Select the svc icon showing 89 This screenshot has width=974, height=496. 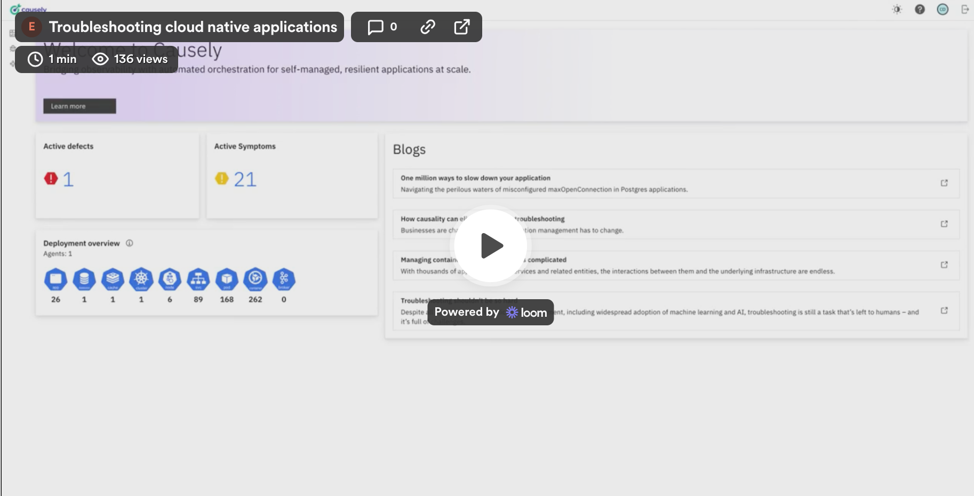[198, 280]
